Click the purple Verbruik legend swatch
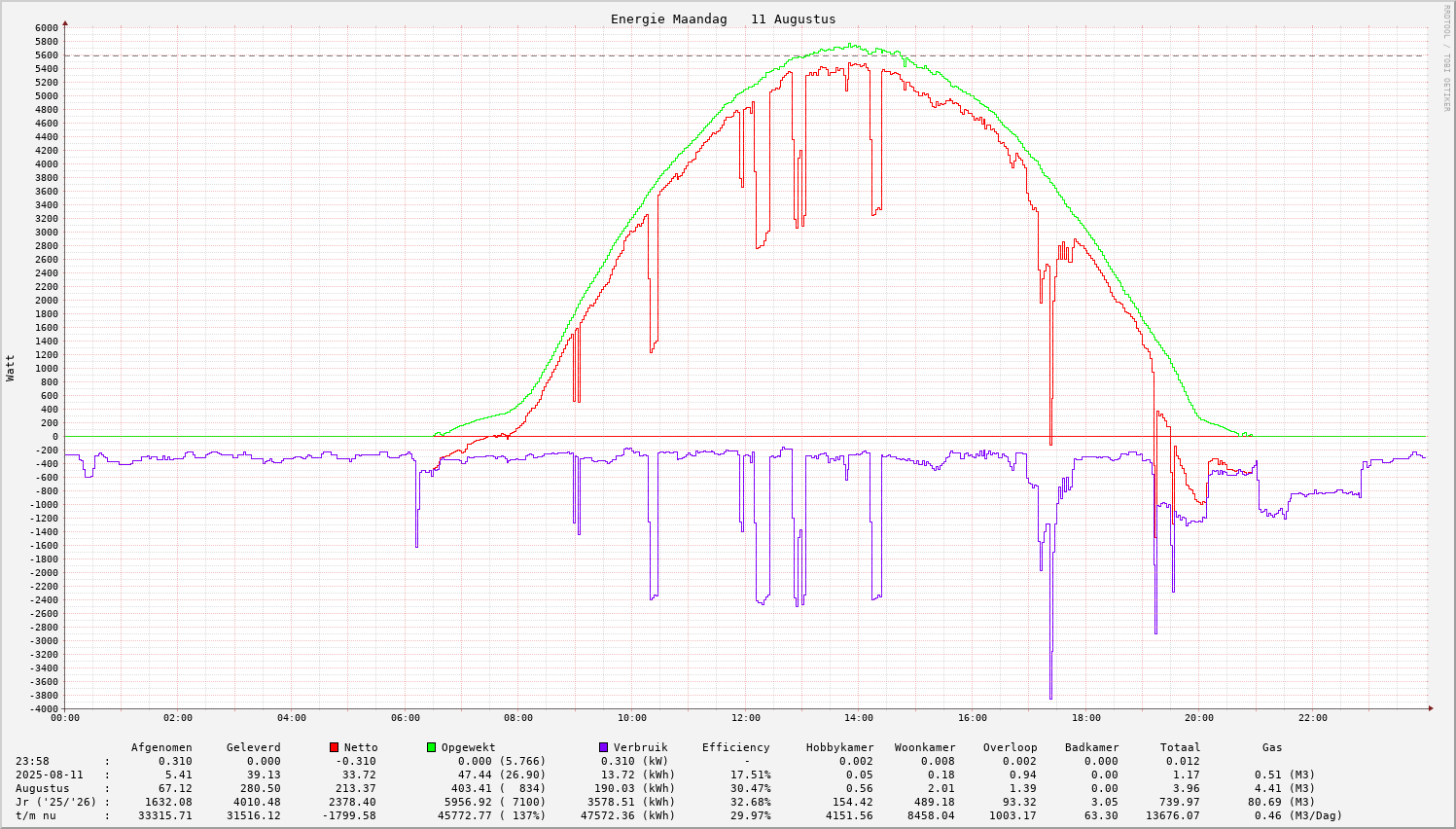 point(604,747)
